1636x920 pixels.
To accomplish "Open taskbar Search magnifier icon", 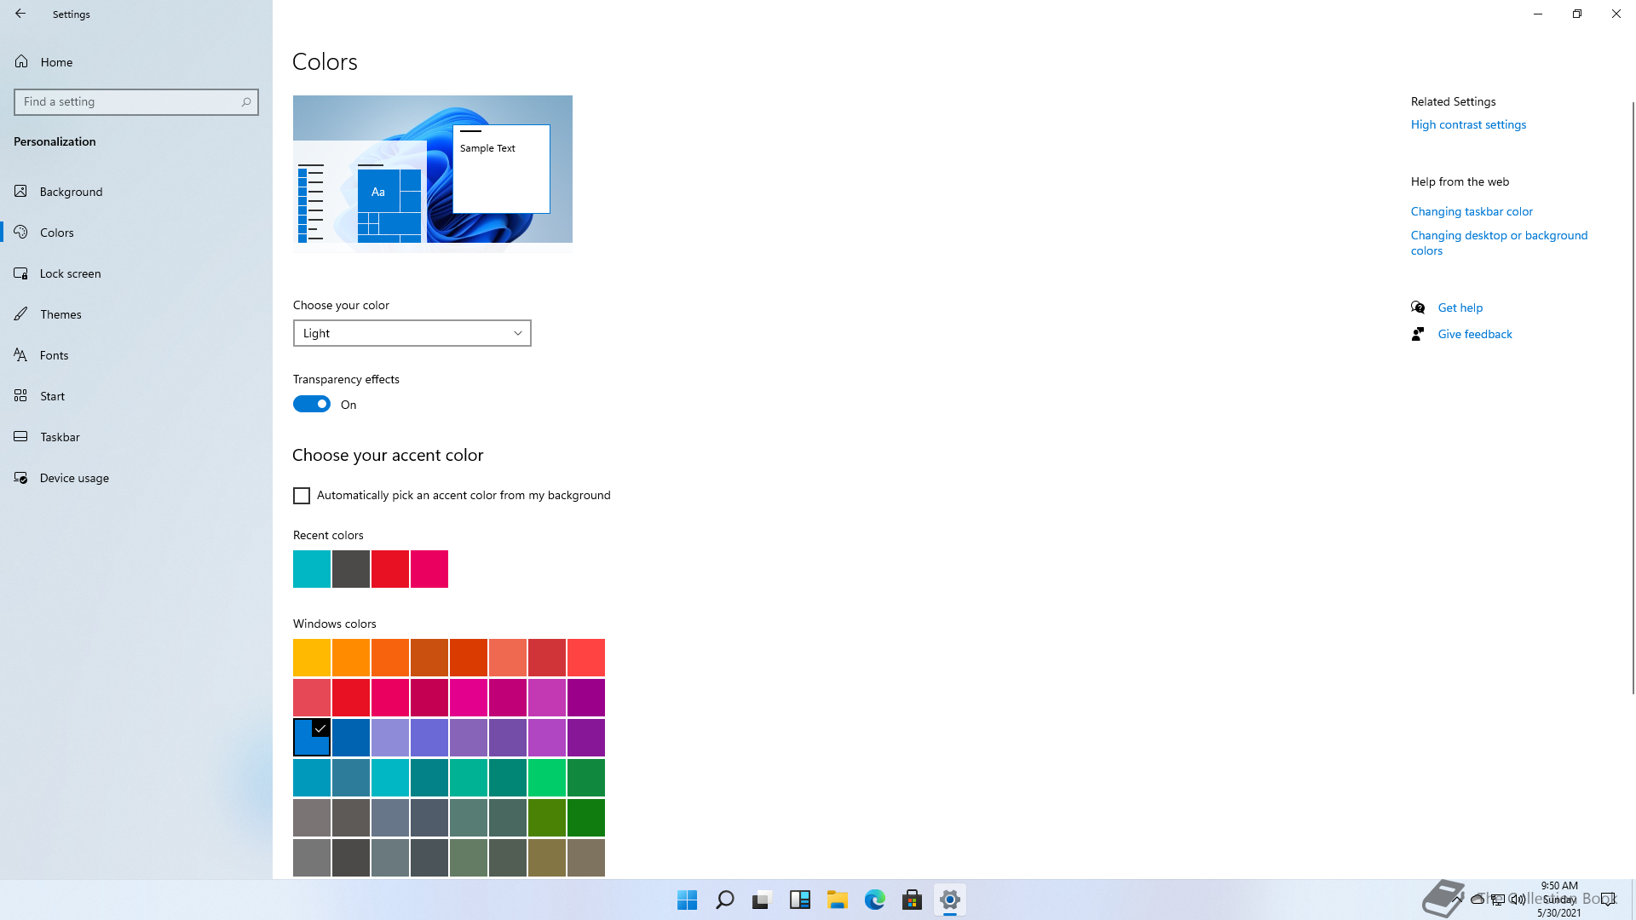I will tap(725, 900).
